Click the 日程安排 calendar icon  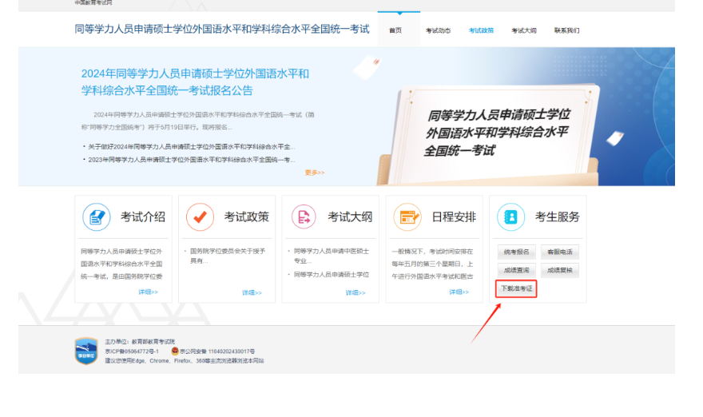tap(407, 216)
